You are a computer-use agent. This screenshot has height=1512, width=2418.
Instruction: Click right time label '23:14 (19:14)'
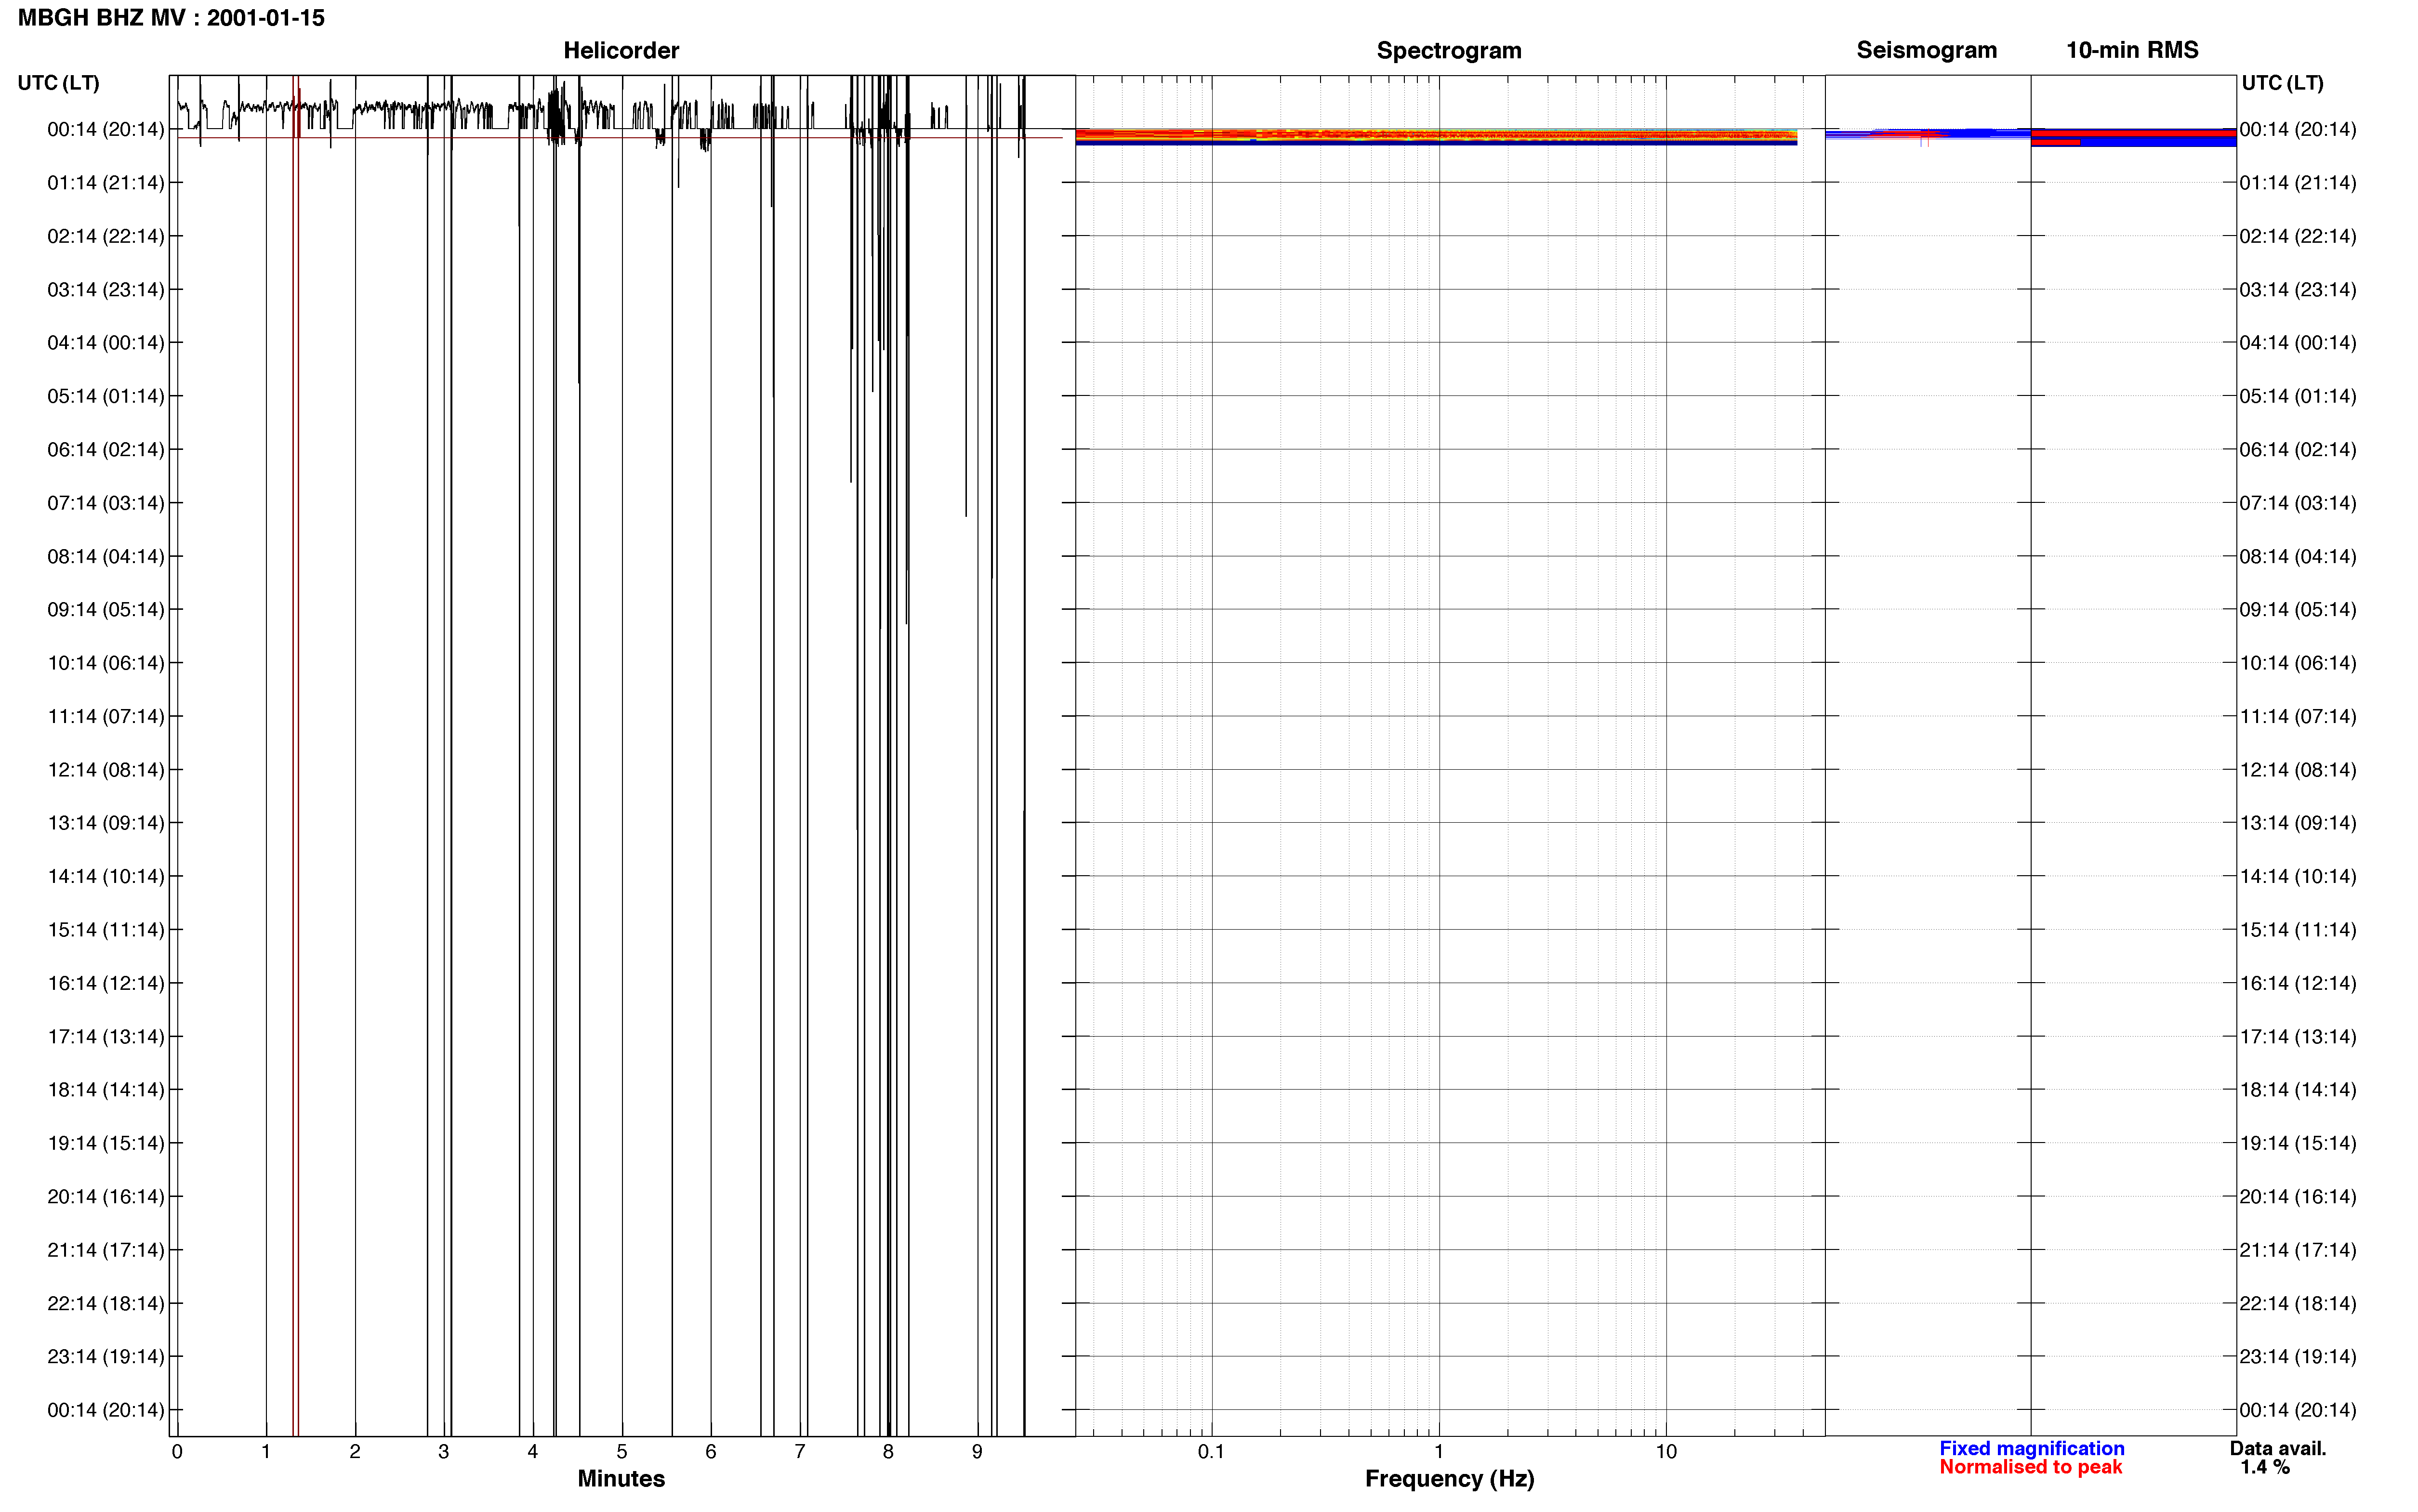(2298, 1357)
